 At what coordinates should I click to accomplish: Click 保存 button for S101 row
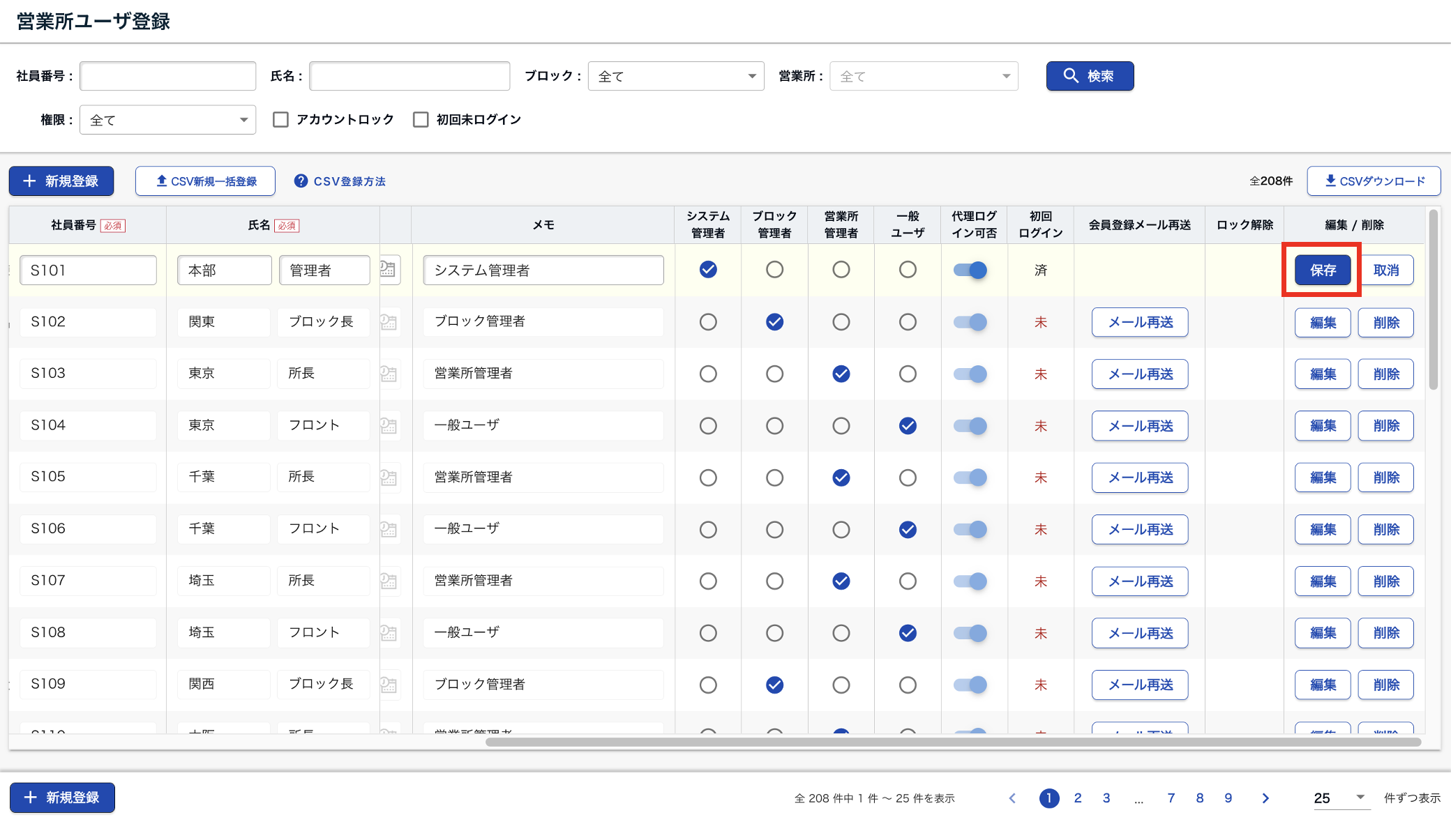click(x=1322, y=270)
